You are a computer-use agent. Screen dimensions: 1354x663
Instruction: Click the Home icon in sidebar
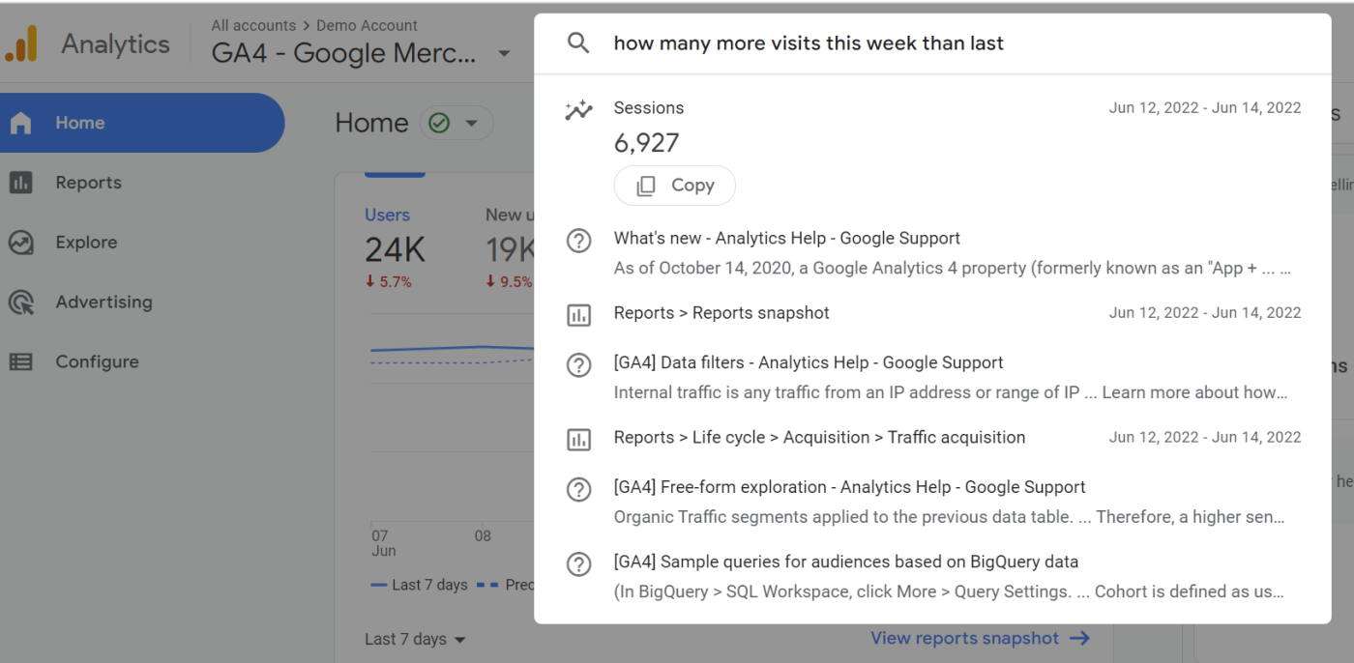[x=20, y=123]
